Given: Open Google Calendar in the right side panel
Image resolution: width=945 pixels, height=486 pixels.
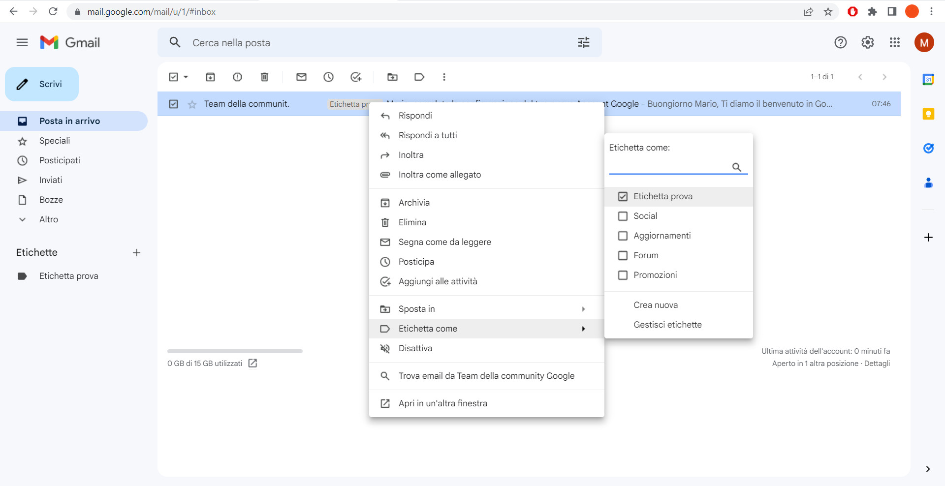Looking at the screenshot, I should [x=928, y=79].
